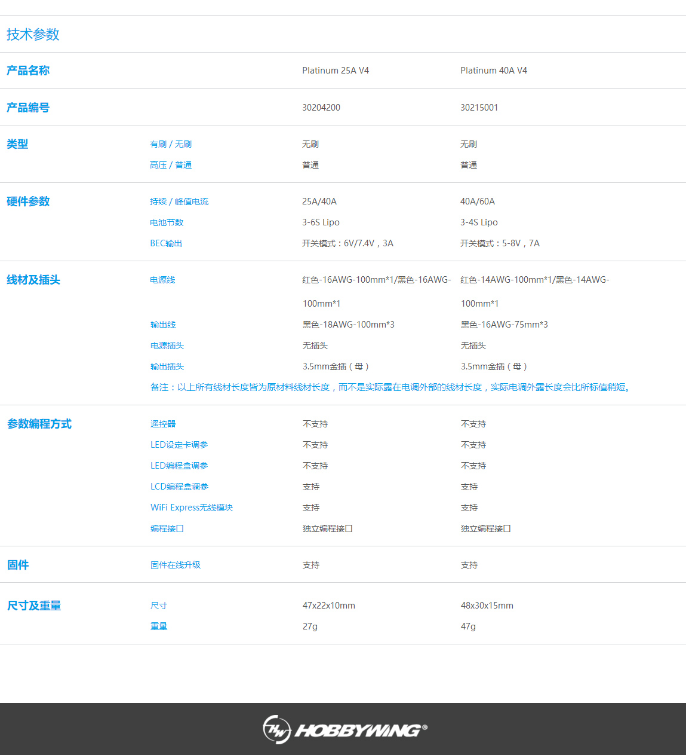
Task: Click the 47g weight value
Action: pos(468,626)
